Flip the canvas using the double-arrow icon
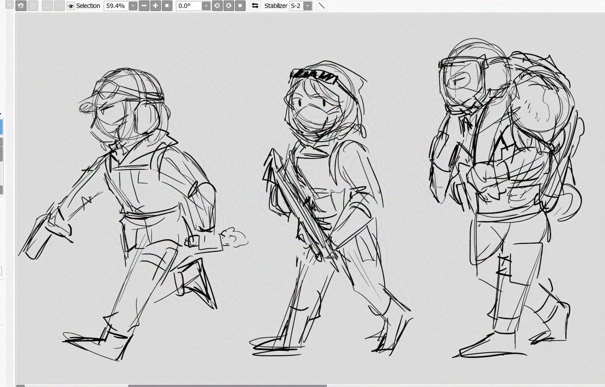The width and height of the screenshot is (605, 387). tap(255, 6)
